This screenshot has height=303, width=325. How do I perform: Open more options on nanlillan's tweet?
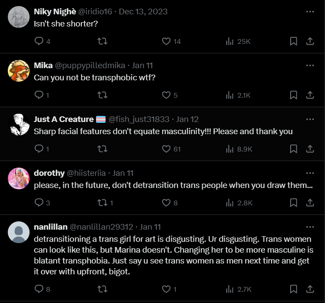(x=310, y=227)
